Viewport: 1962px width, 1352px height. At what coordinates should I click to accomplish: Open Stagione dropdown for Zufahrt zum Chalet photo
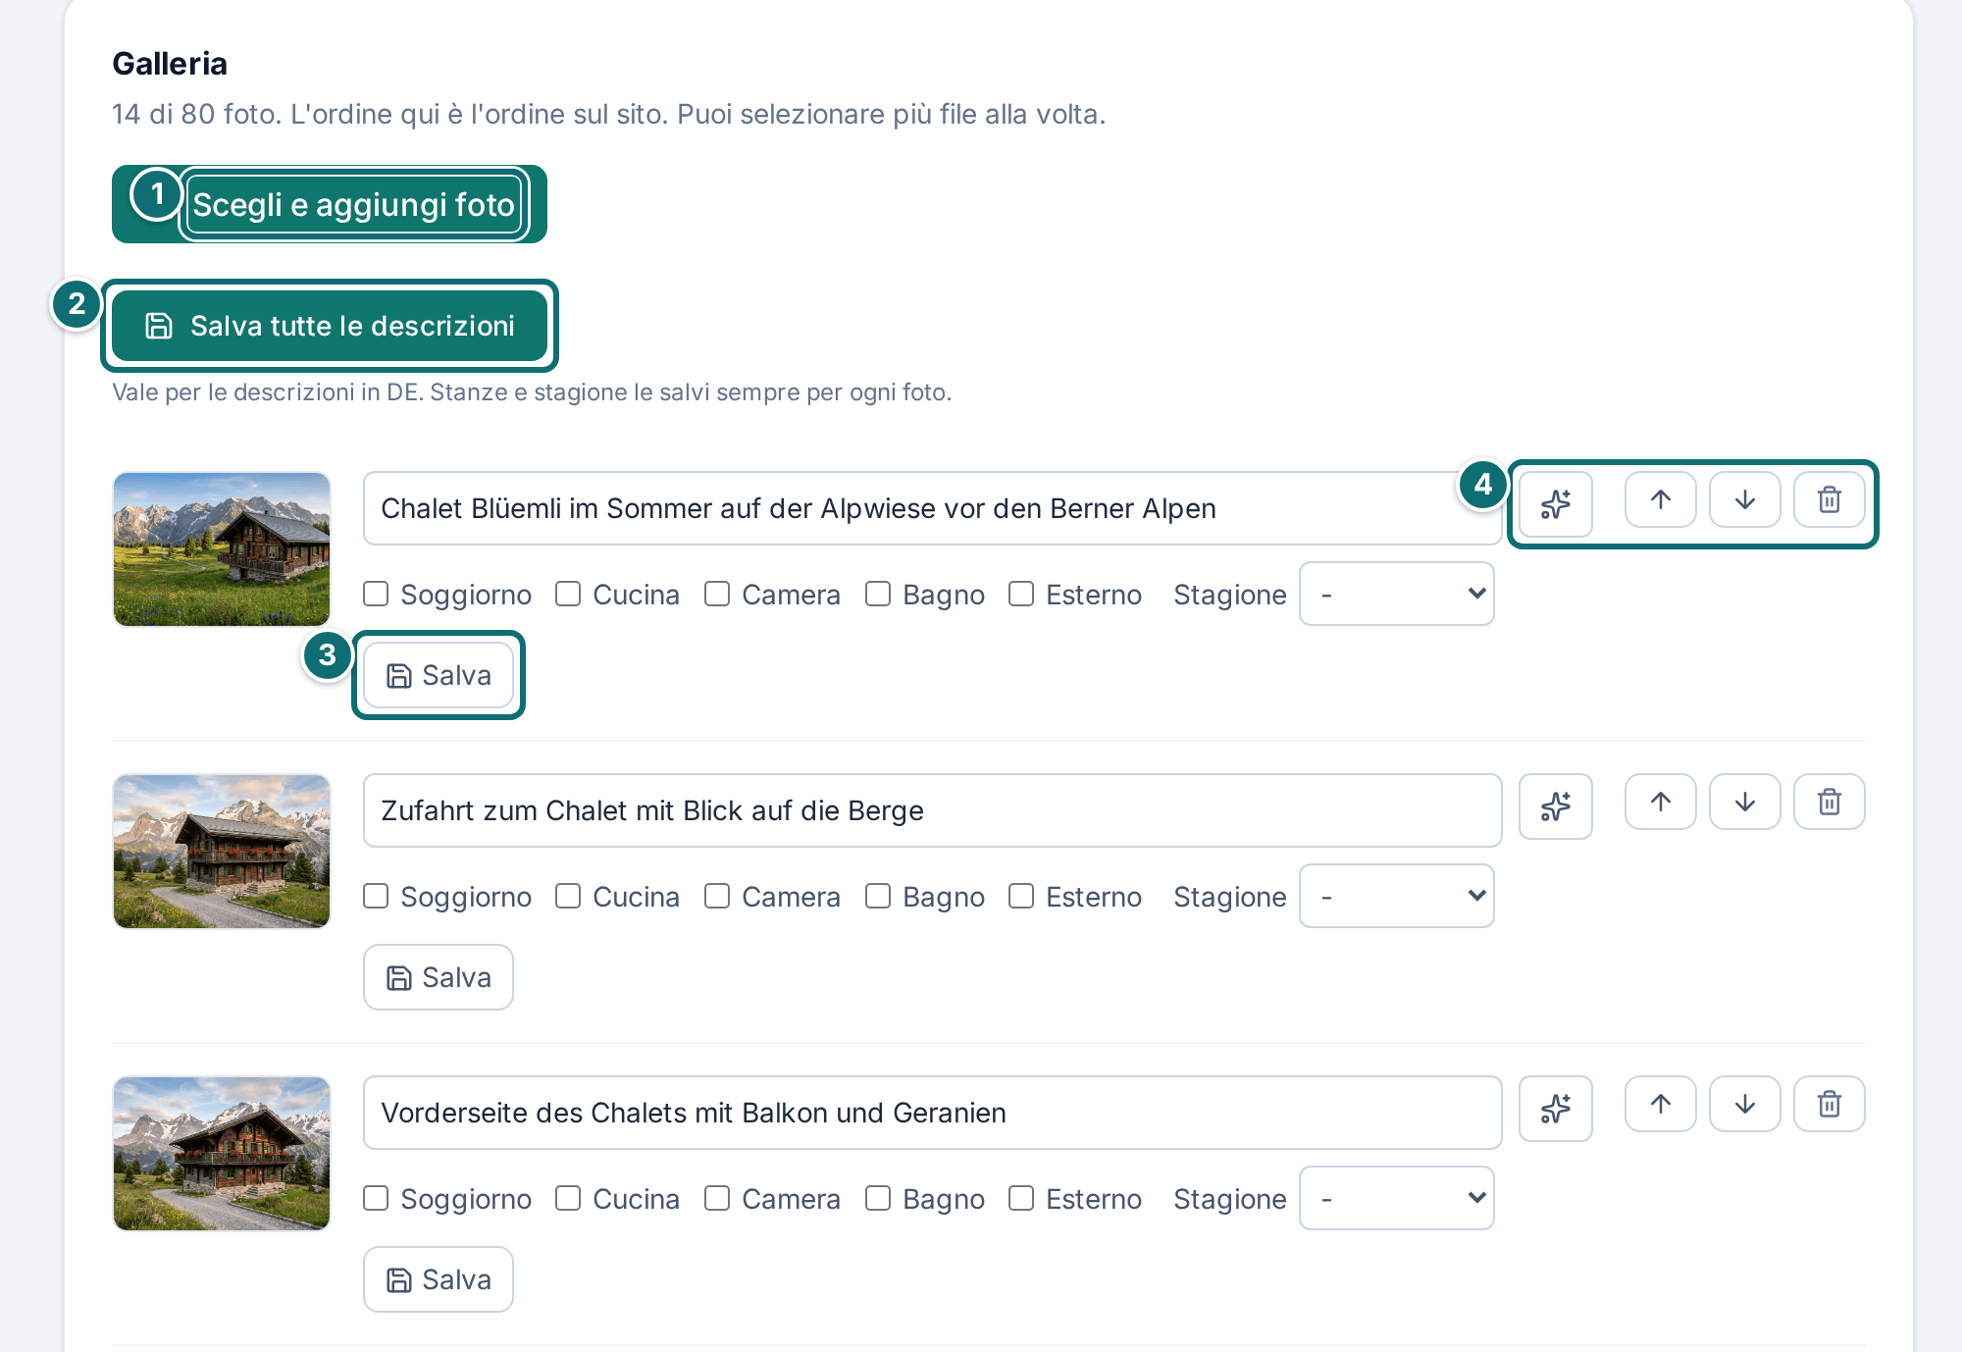pos(1396,896)
